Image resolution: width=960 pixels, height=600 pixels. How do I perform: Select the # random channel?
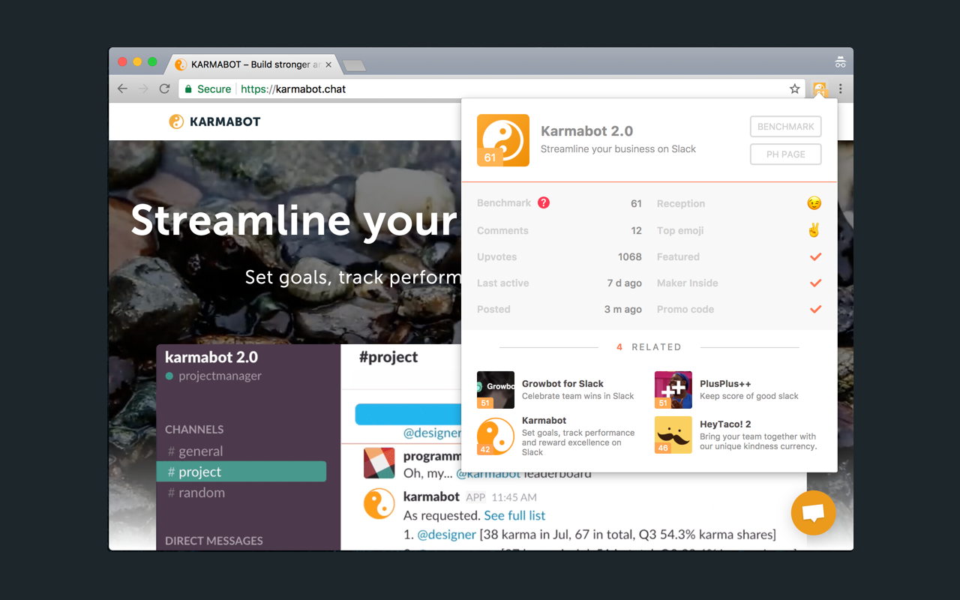click(x=196, y=493)
